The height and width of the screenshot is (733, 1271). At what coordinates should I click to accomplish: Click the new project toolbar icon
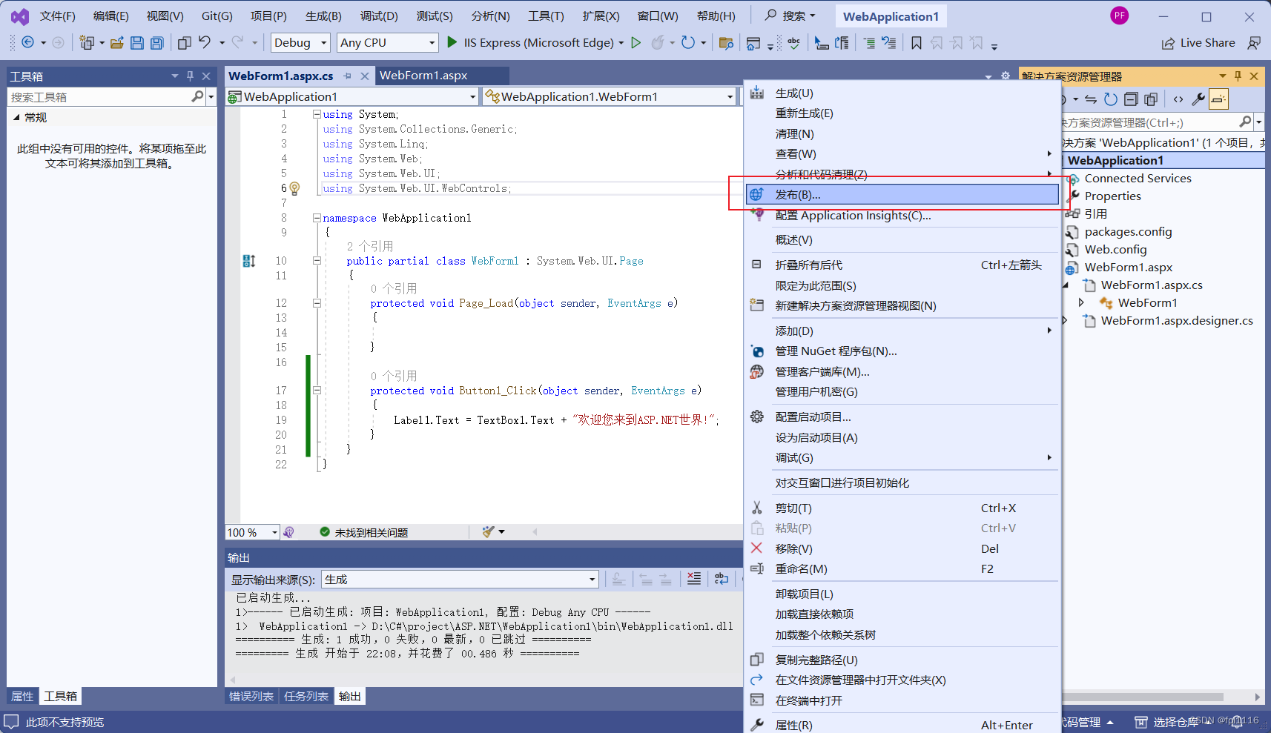(x=87, y=42)
